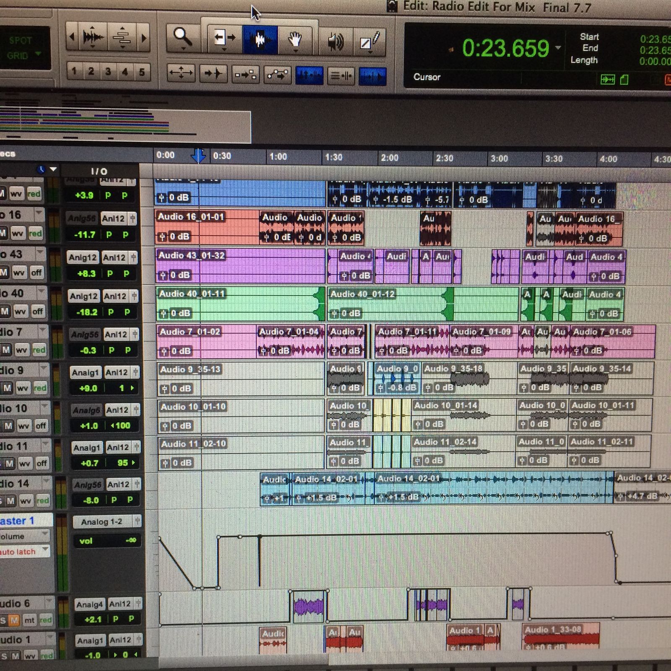Select the Zoomer magnifying glass tool
Image resolution: width=671 pixels, height=671 pixels.
click(183, 39)
